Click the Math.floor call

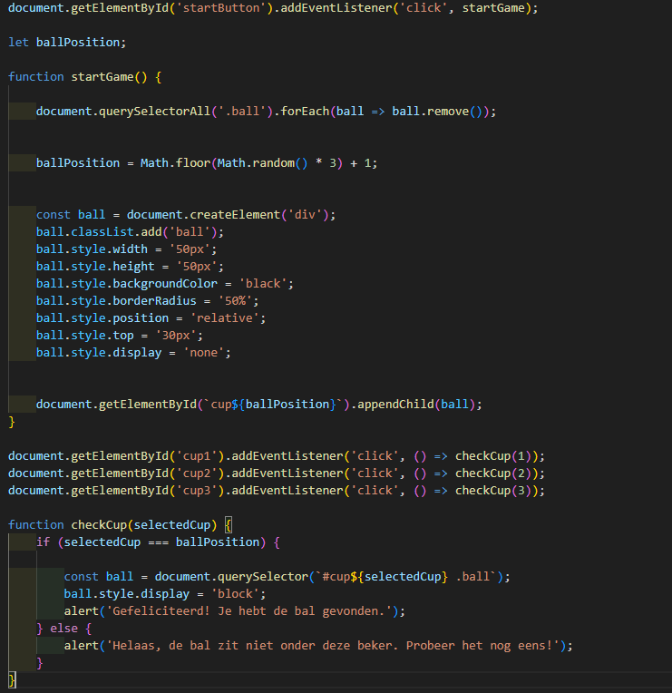point(171,163)
